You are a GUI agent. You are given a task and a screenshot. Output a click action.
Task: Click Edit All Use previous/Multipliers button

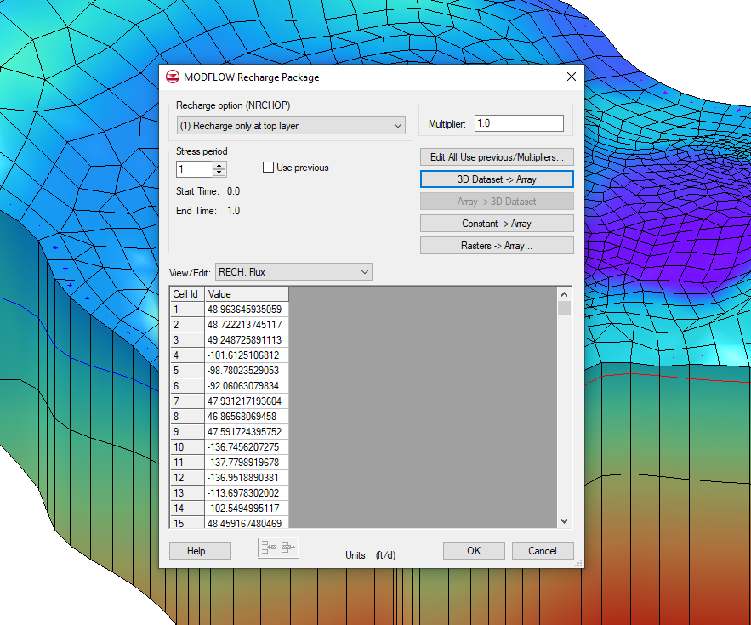497,156
